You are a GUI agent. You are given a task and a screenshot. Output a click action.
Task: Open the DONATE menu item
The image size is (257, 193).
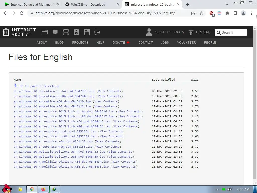click(121, 43)
